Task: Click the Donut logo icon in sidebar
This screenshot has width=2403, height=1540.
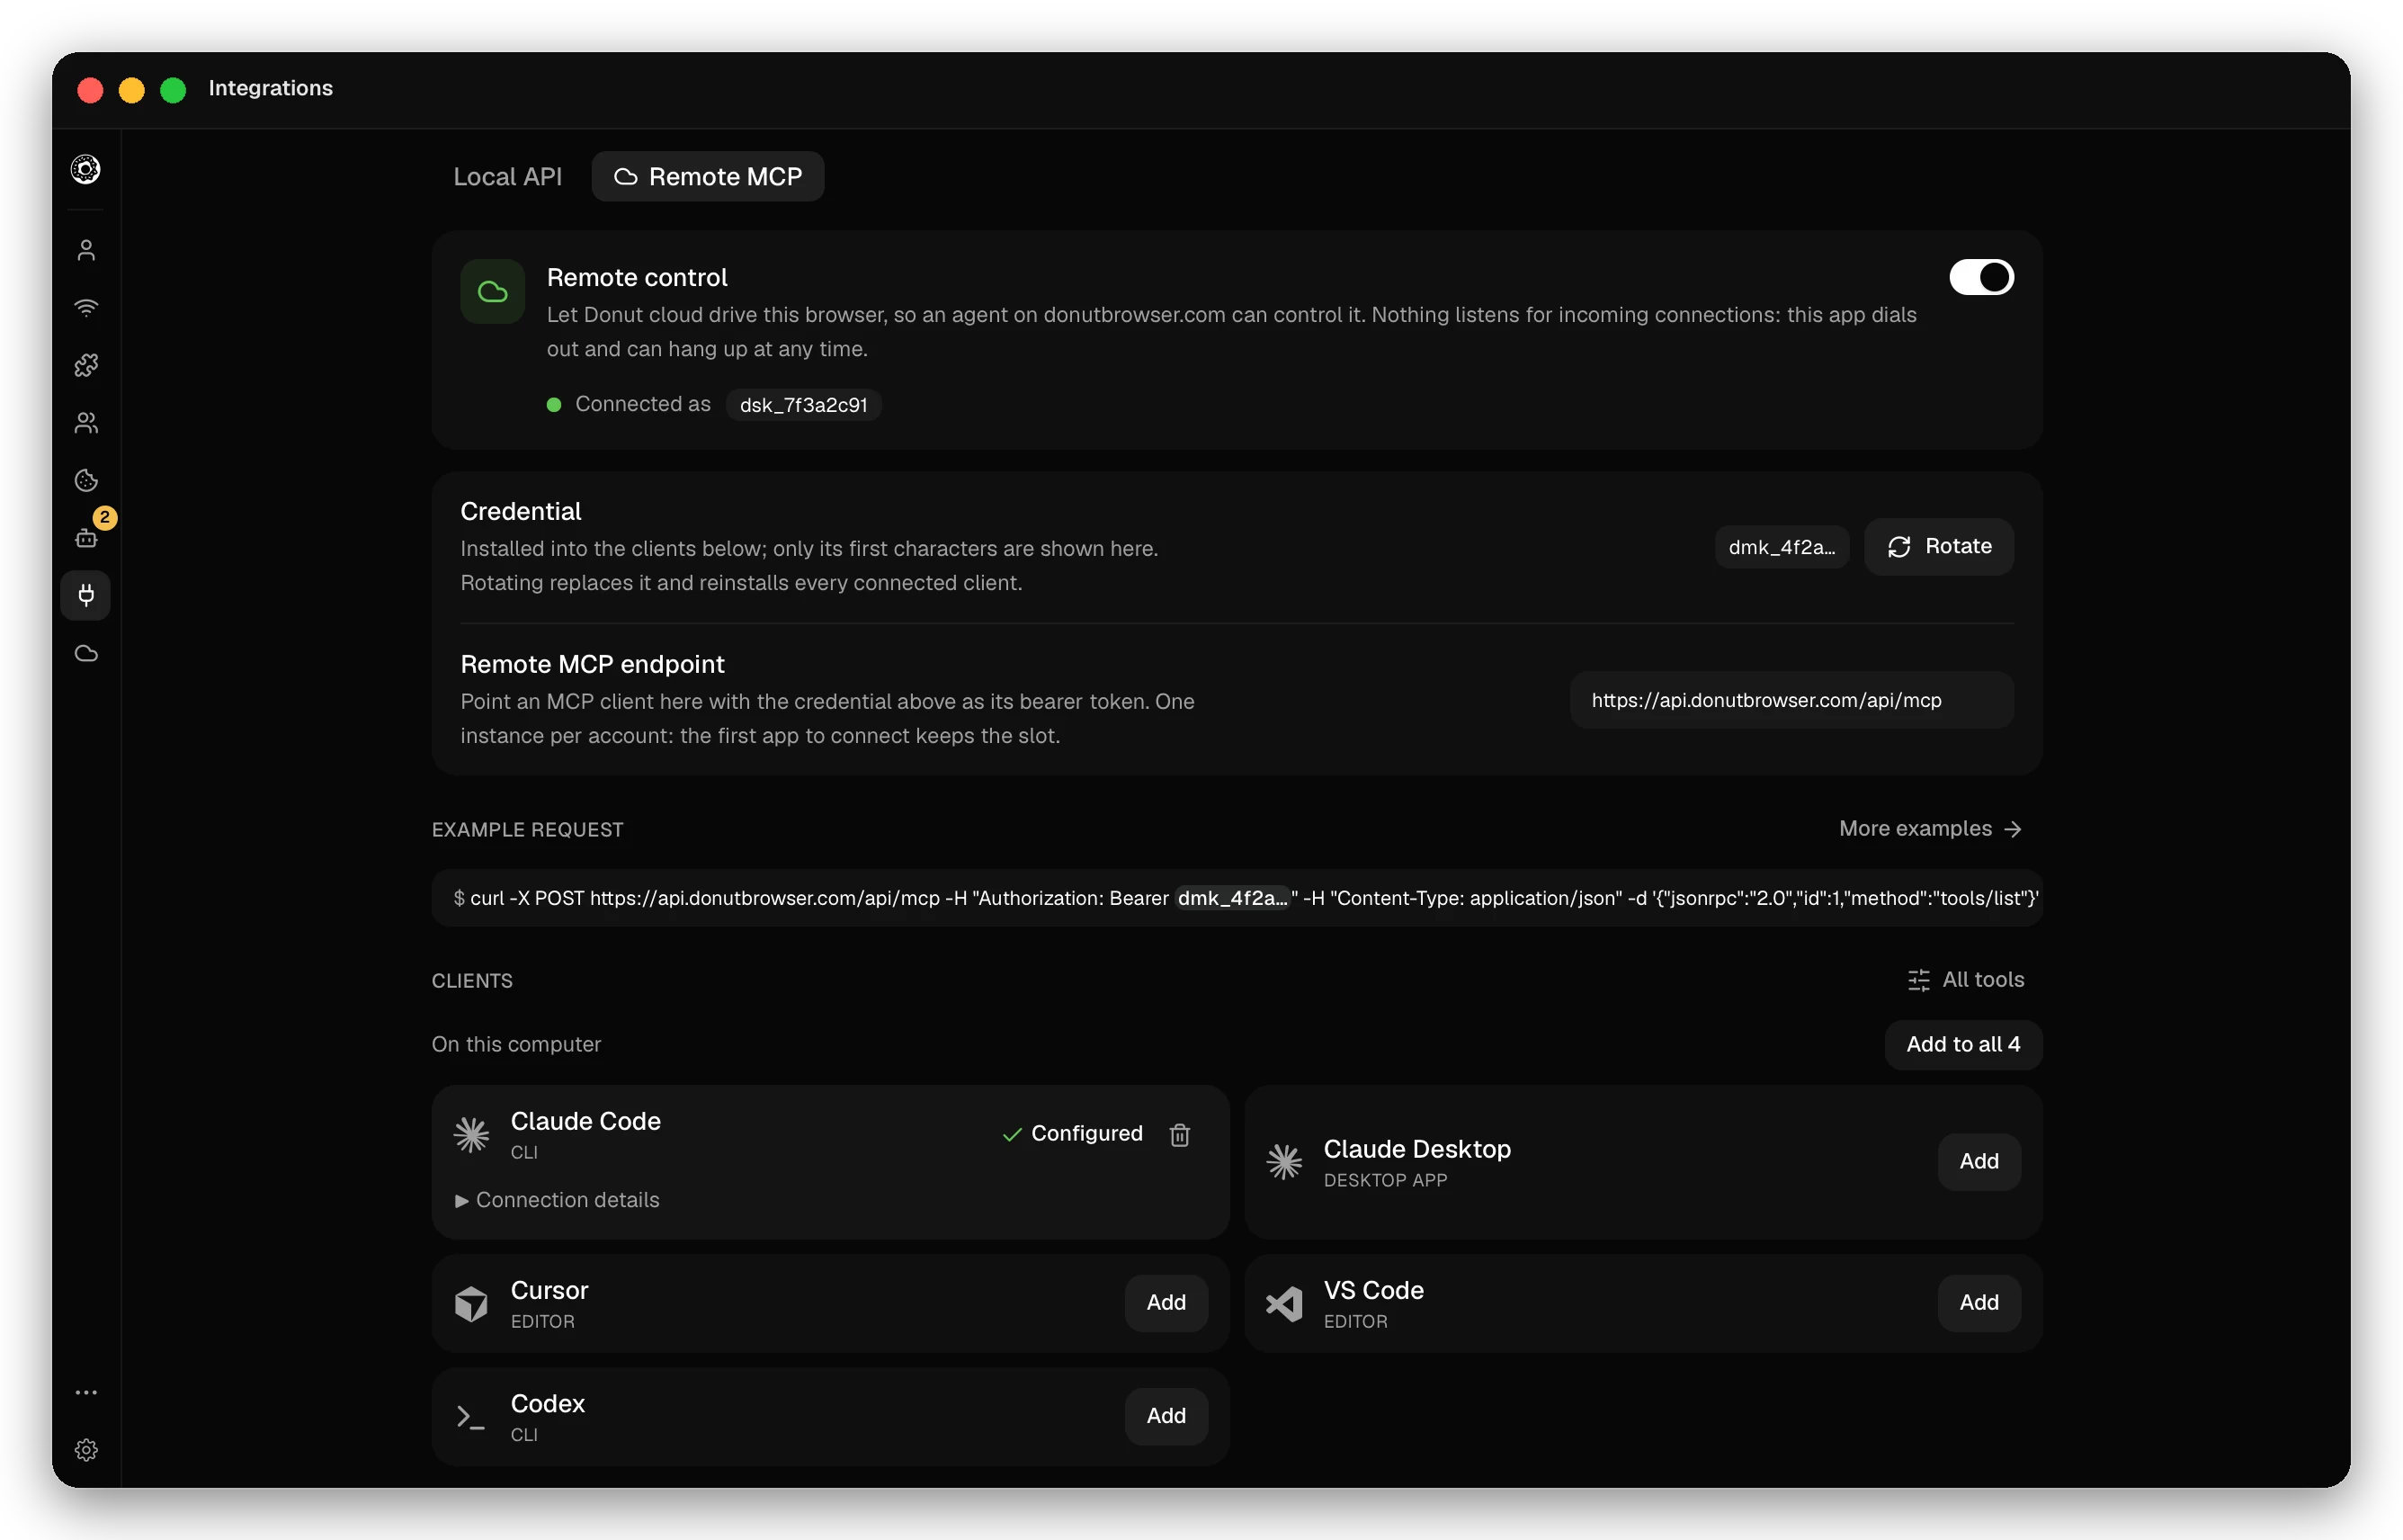Action: click(86, 169)
